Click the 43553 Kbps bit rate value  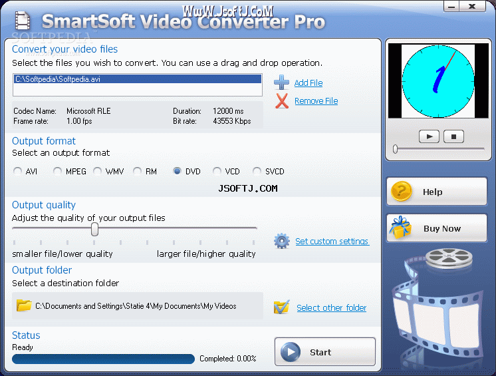point(232,121)
